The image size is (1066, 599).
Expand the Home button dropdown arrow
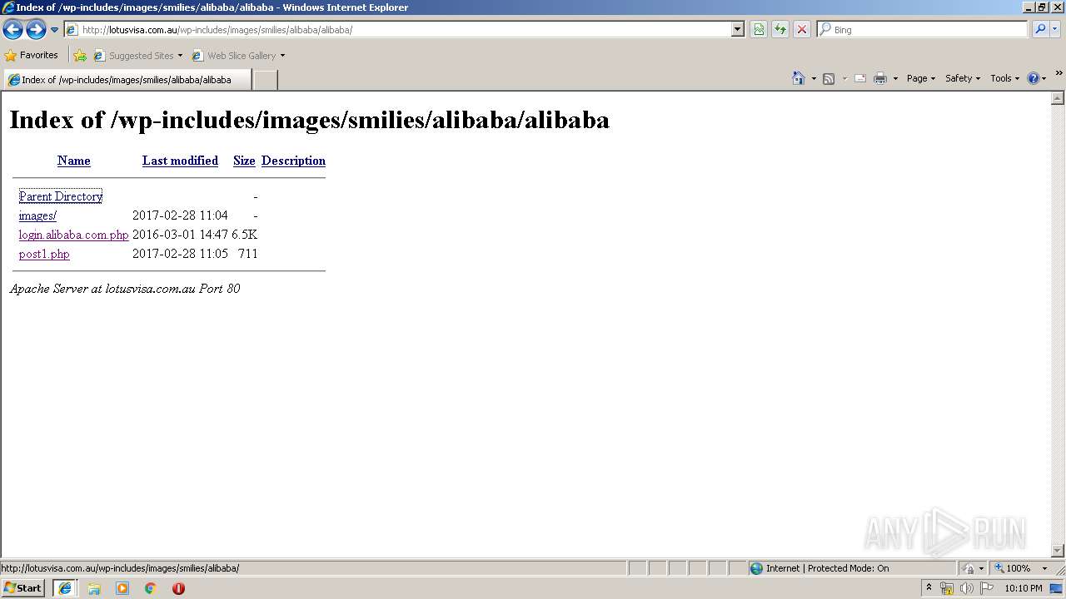[x=814, y=78]
